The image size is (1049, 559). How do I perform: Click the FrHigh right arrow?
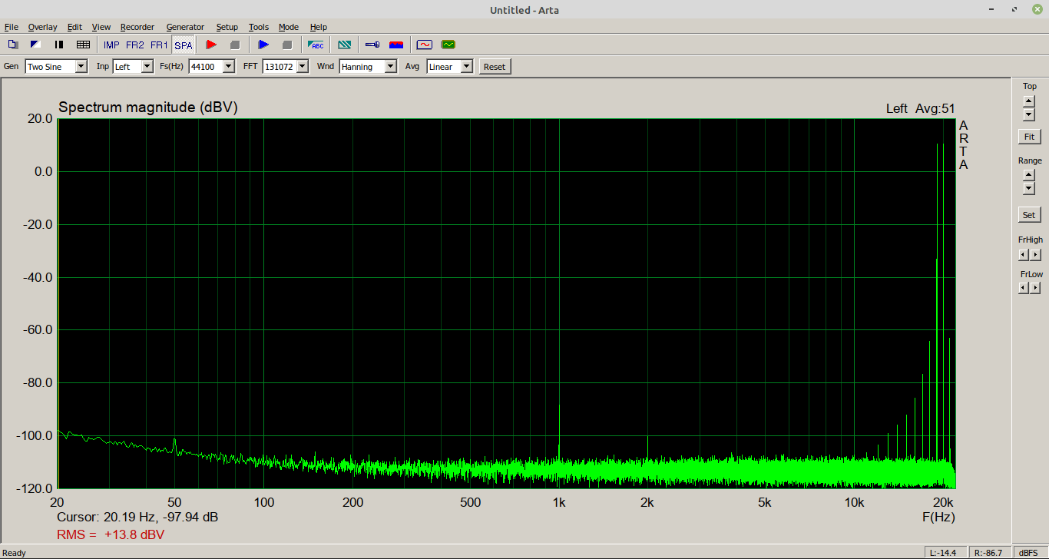click(1035, 254)
